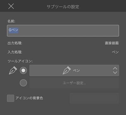
Task: Click the アイコンの背景色 label
Action: [x=29, y=98]
